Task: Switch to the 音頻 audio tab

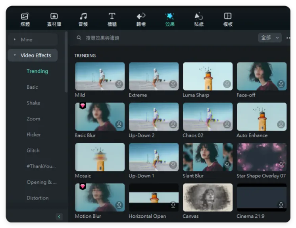Action: tap(83, 19)
